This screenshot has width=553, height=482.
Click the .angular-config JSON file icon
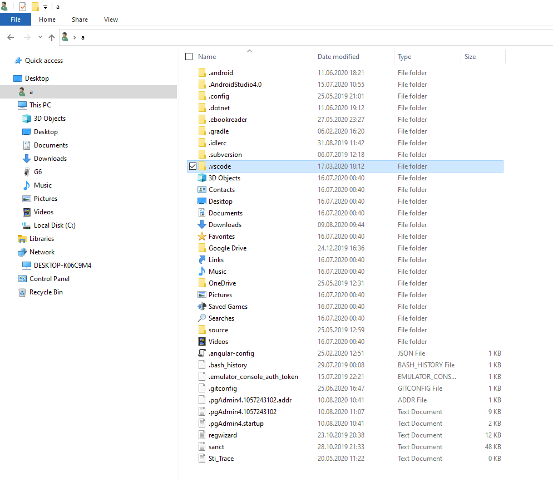point(202,353)
